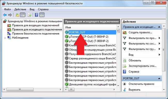This screenshot has height=99, width=168.
Task: Click the Домашняя группа rule green check icon
Action: coord(67,84)
